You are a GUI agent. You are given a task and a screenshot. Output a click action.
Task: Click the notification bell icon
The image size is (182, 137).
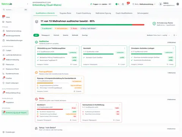click(x=123, y=4)
